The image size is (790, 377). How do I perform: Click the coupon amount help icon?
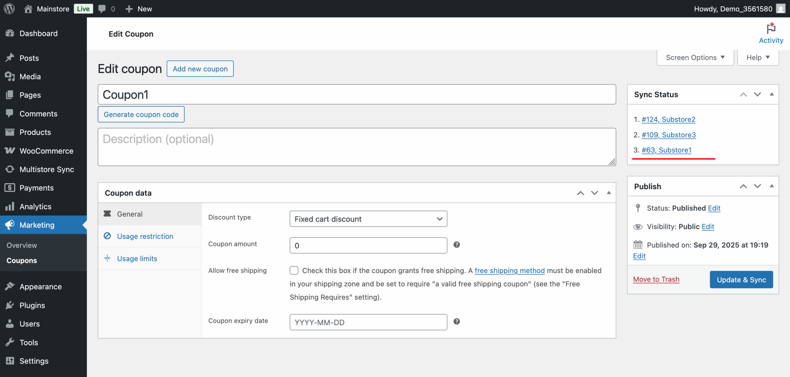[456, 245]
